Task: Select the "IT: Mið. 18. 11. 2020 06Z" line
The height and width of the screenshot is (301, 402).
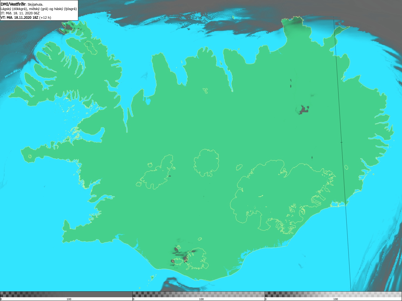Action: click(x=20, y=13)
